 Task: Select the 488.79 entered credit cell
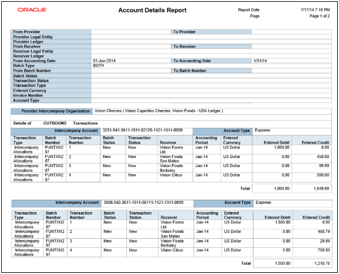(324, 232)
